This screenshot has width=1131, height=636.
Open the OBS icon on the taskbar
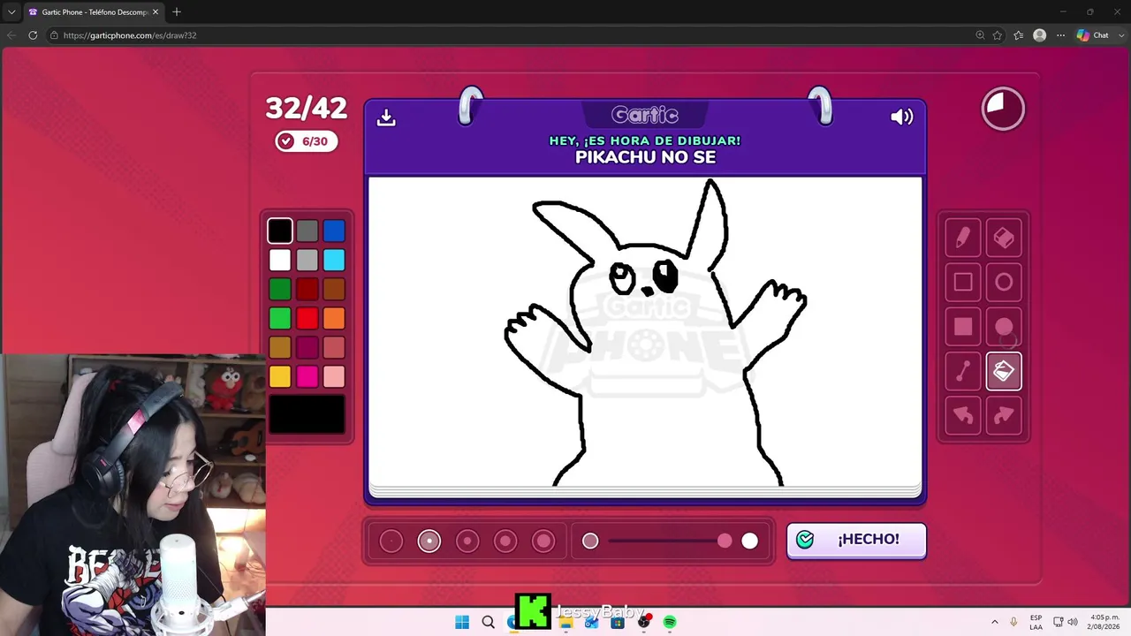point(644,622)
